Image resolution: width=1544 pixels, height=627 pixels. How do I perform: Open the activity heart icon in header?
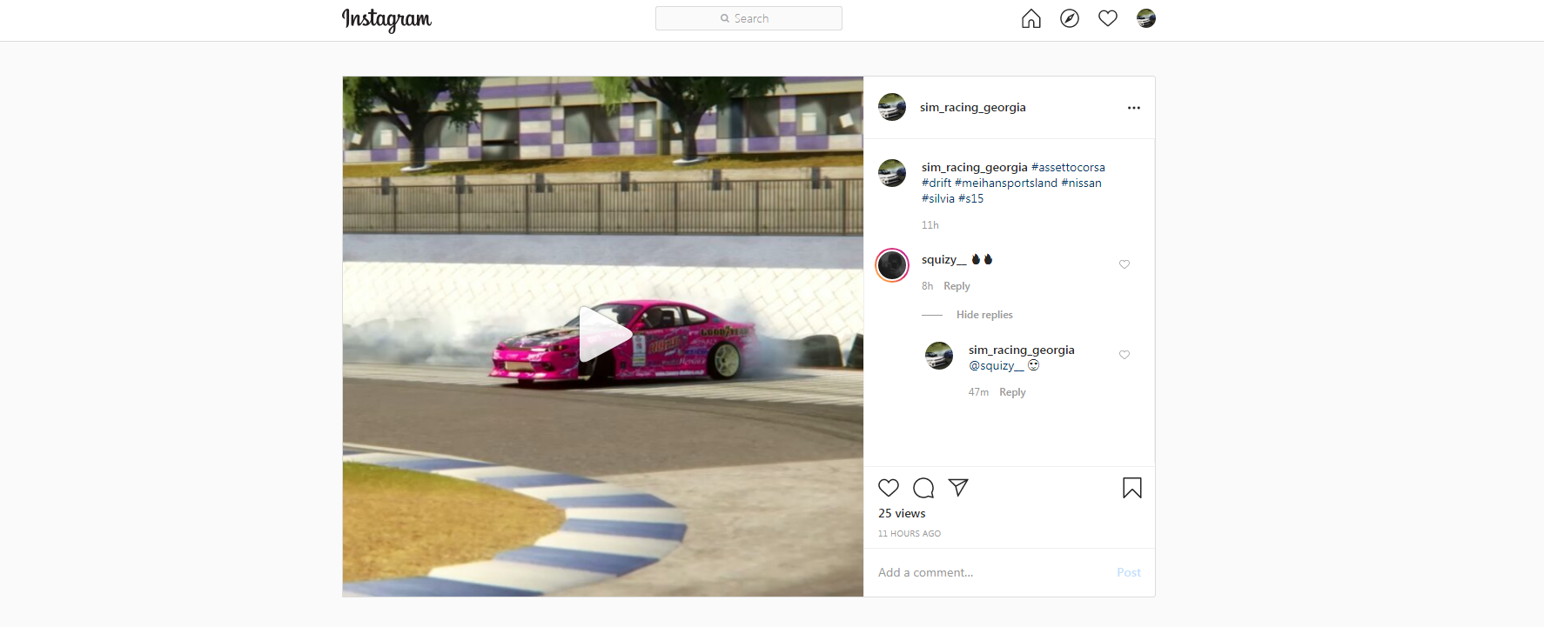[x=1107, y=18]
